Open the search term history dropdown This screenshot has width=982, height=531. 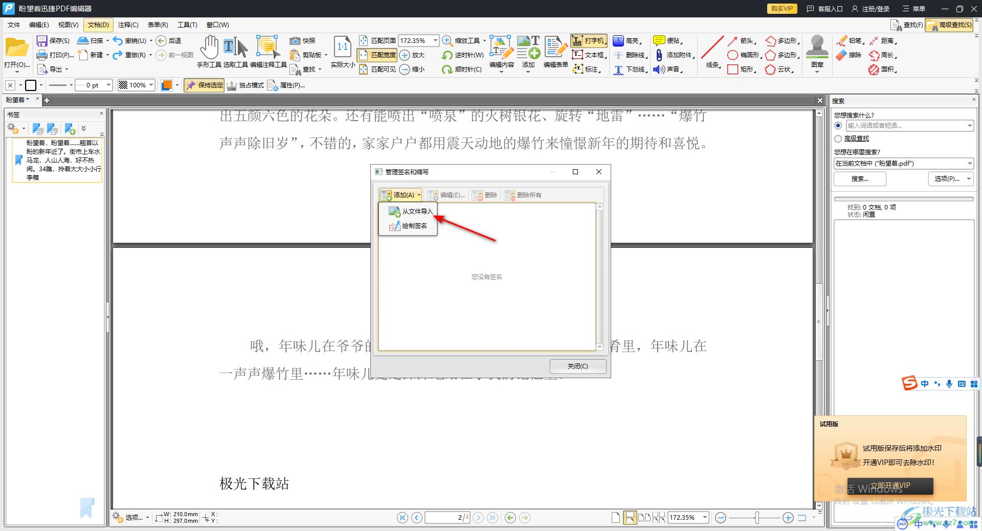point(970,126)
